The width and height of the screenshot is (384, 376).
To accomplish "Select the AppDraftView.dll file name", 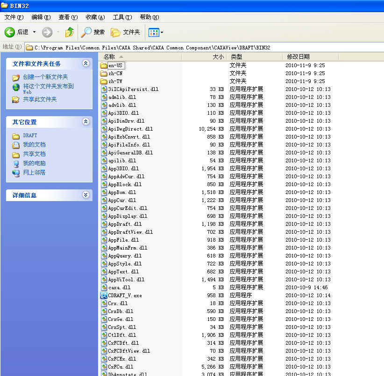I will (130, 232).
